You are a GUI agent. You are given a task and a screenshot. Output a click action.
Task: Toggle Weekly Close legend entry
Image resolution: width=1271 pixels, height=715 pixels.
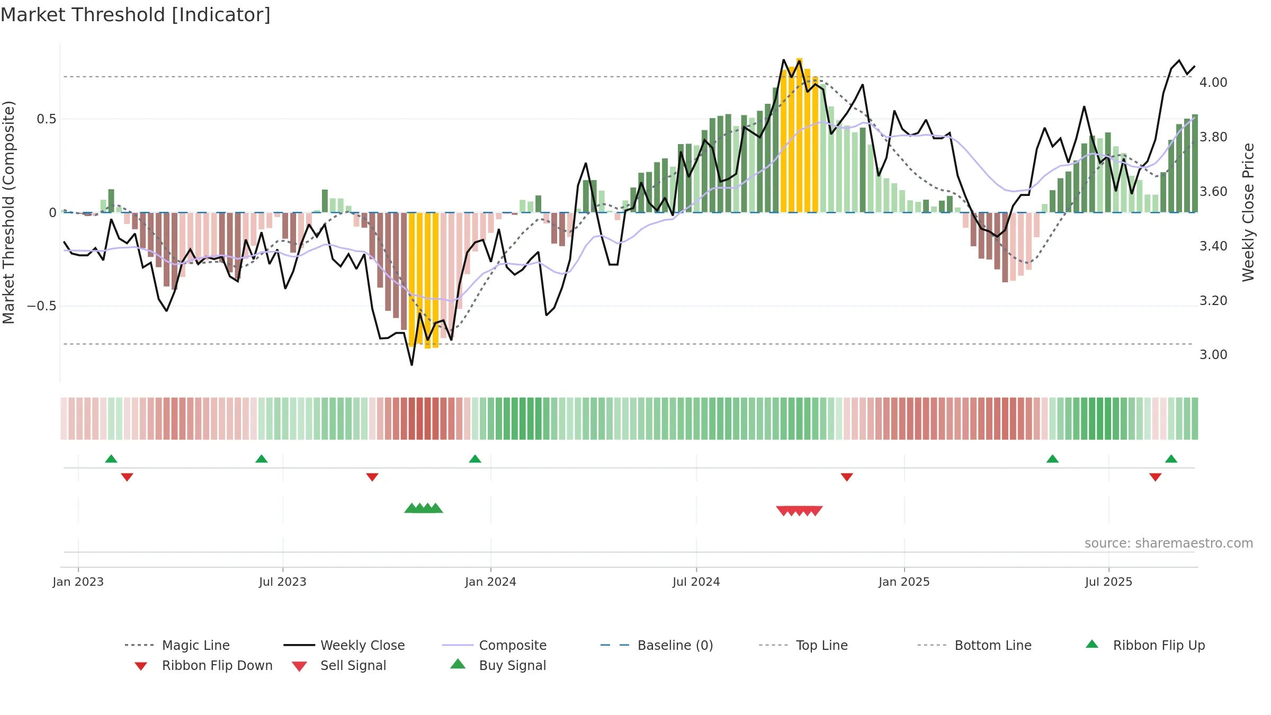(344, 645)
